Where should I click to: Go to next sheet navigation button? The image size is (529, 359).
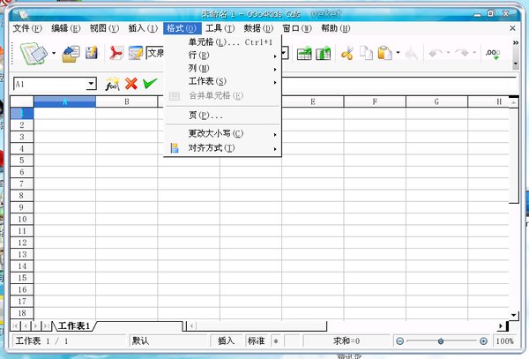[36, 326]
